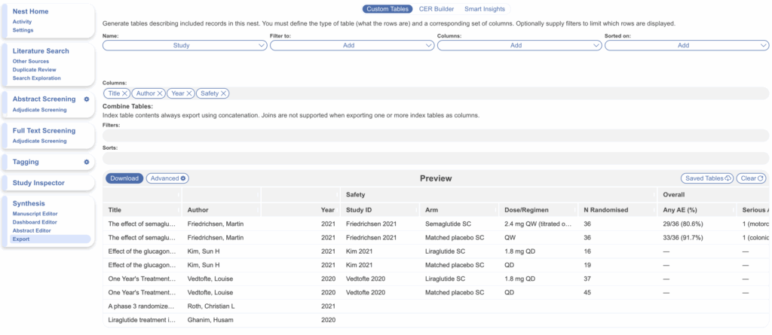
Task: Open the Filter to dropdown
Action: 352,45
